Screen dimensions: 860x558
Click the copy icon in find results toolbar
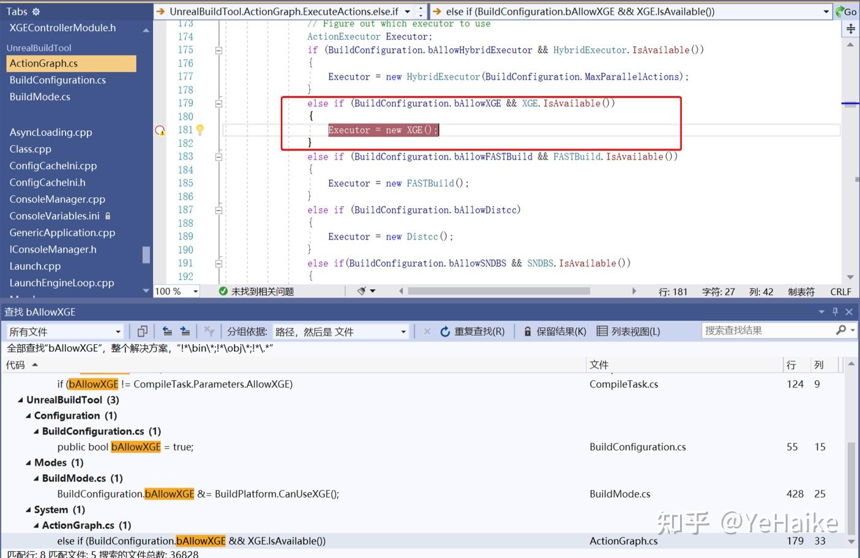[142, 331]
